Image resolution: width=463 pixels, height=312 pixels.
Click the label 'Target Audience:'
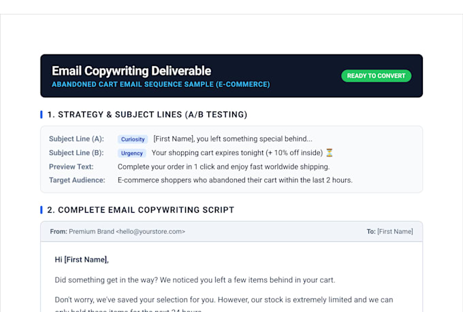pos(77,180)
